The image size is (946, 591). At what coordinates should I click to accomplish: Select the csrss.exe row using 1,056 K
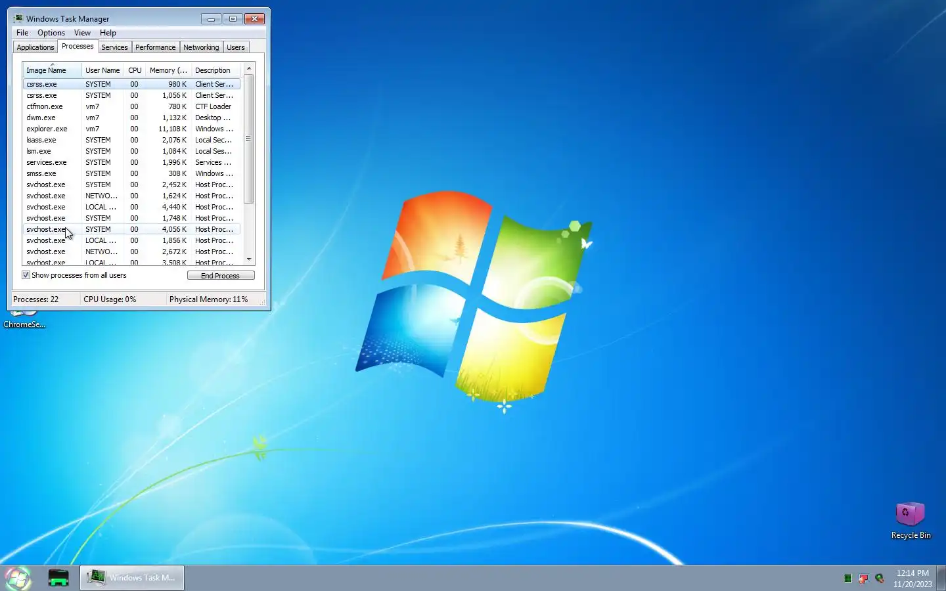[x=131, y=95]
